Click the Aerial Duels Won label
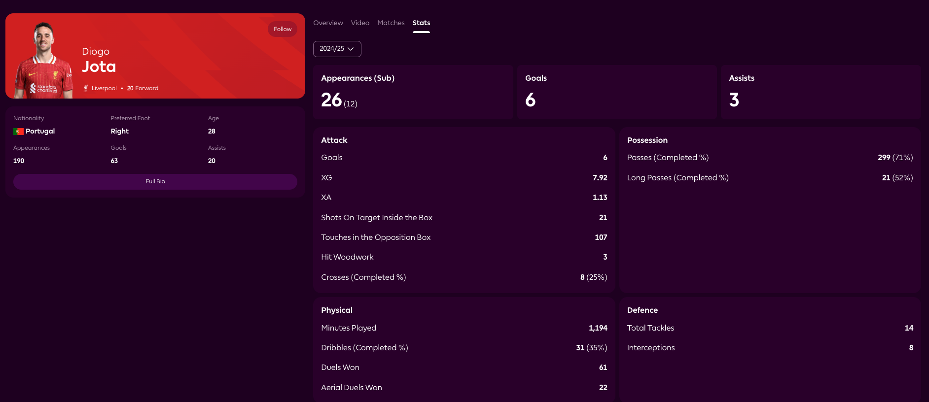 pyautogui.click(x=352, y=387)
